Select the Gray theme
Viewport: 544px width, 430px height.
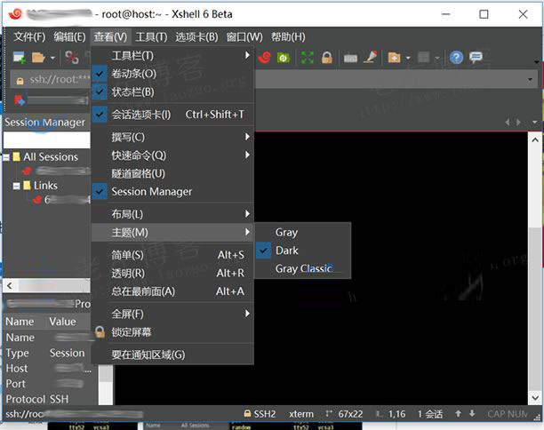pos(303,233)
